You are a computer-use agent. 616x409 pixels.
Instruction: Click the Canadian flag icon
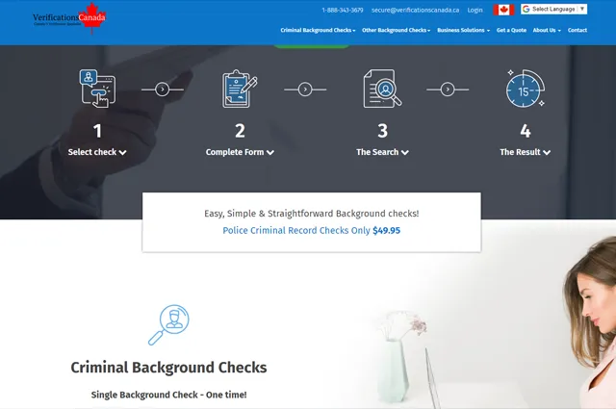click(x=503, y=10)
